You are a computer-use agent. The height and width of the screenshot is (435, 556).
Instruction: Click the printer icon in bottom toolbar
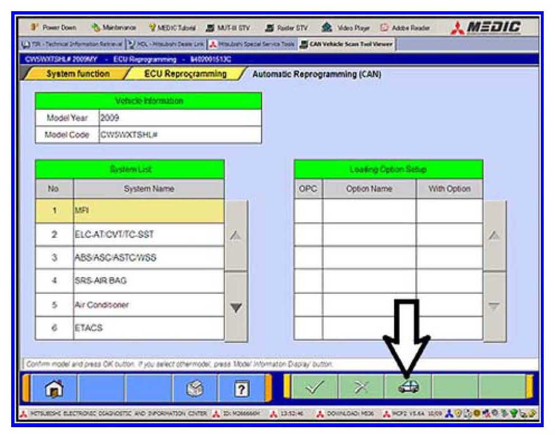click(x=193, y=387)
